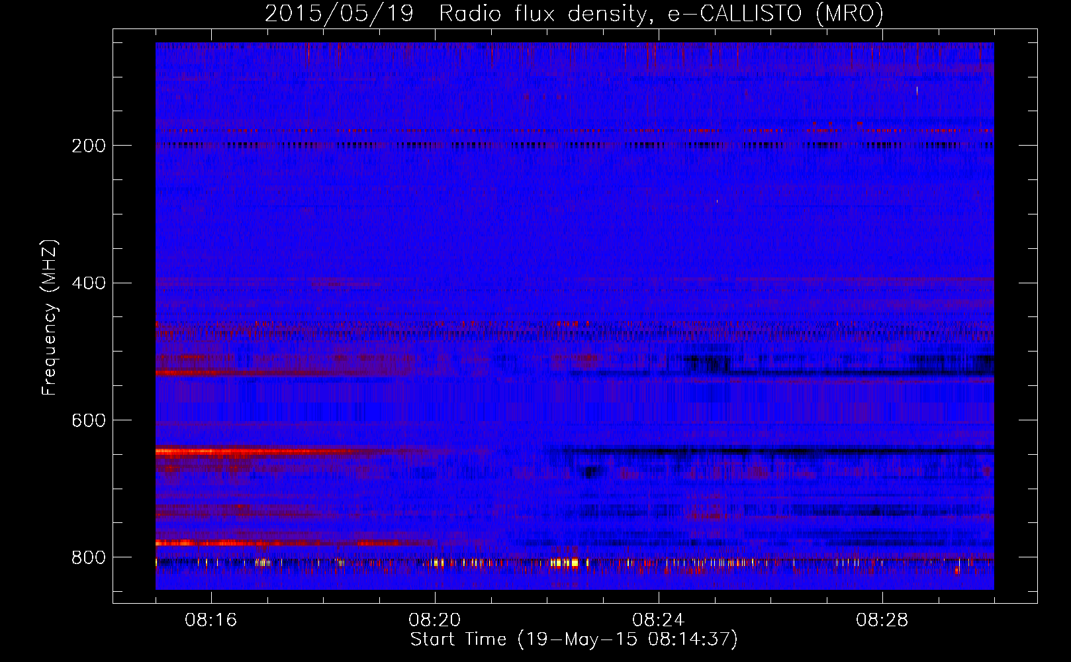
Task: Click the "Start Time (19-May-15 08:14:37)" label
Action: pos(574,639)
